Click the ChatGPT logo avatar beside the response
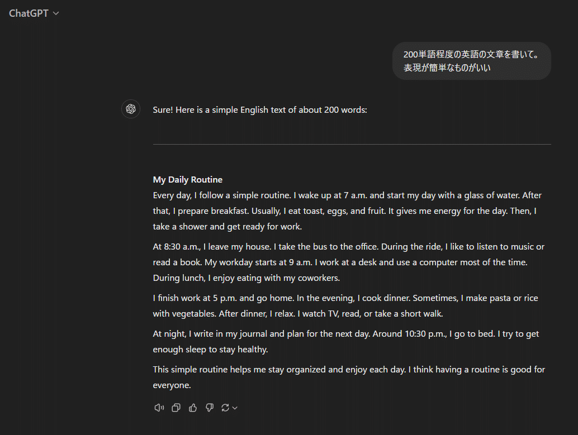 pos(131,109)
